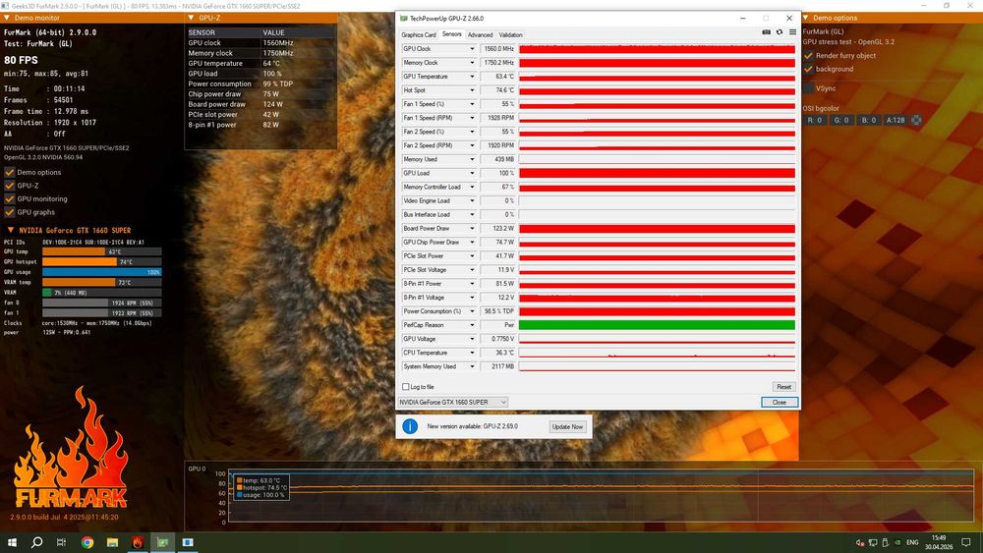Click the ENG language indicator
This screenshot has width=983, height=553.
(x=913, y=543)
